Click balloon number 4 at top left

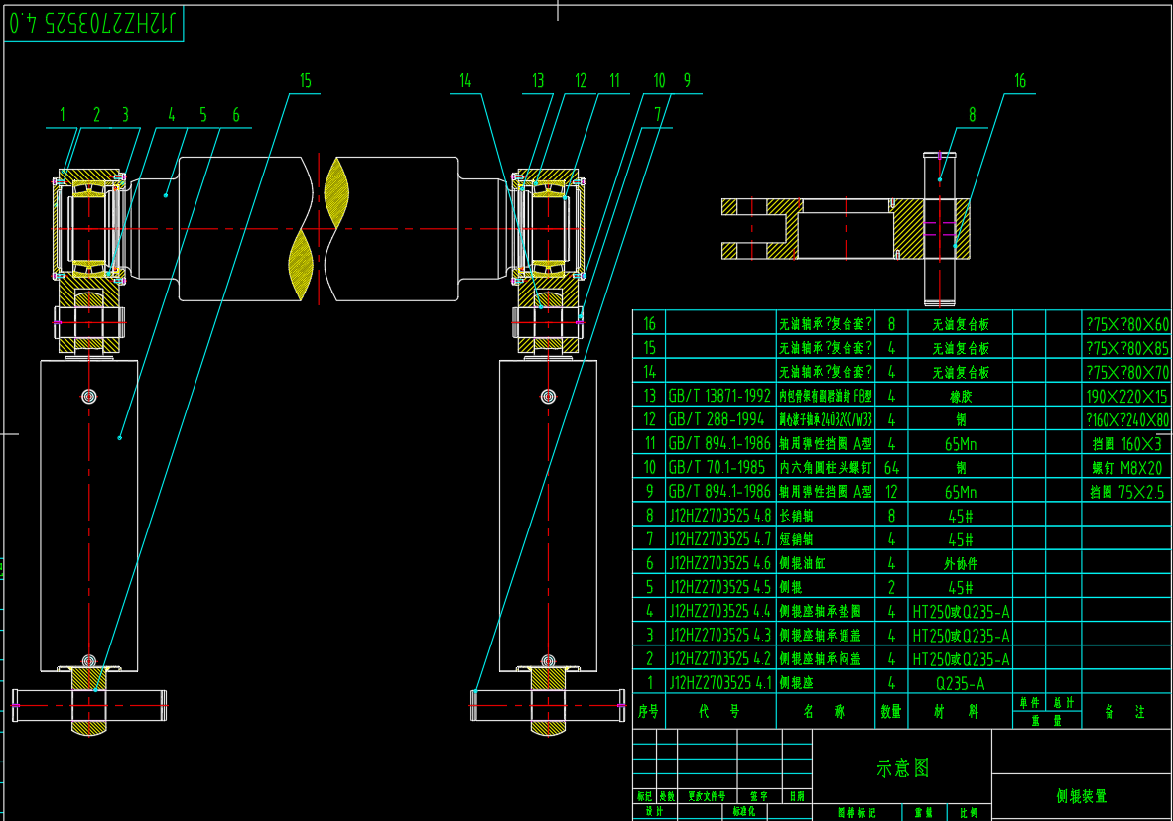(171, 115)
